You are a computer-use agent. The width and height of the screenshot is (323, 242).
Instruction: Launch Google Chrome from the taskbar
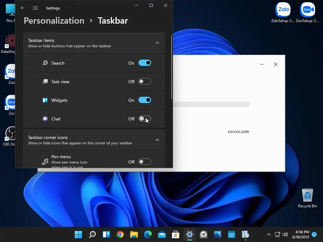point(120,234)
